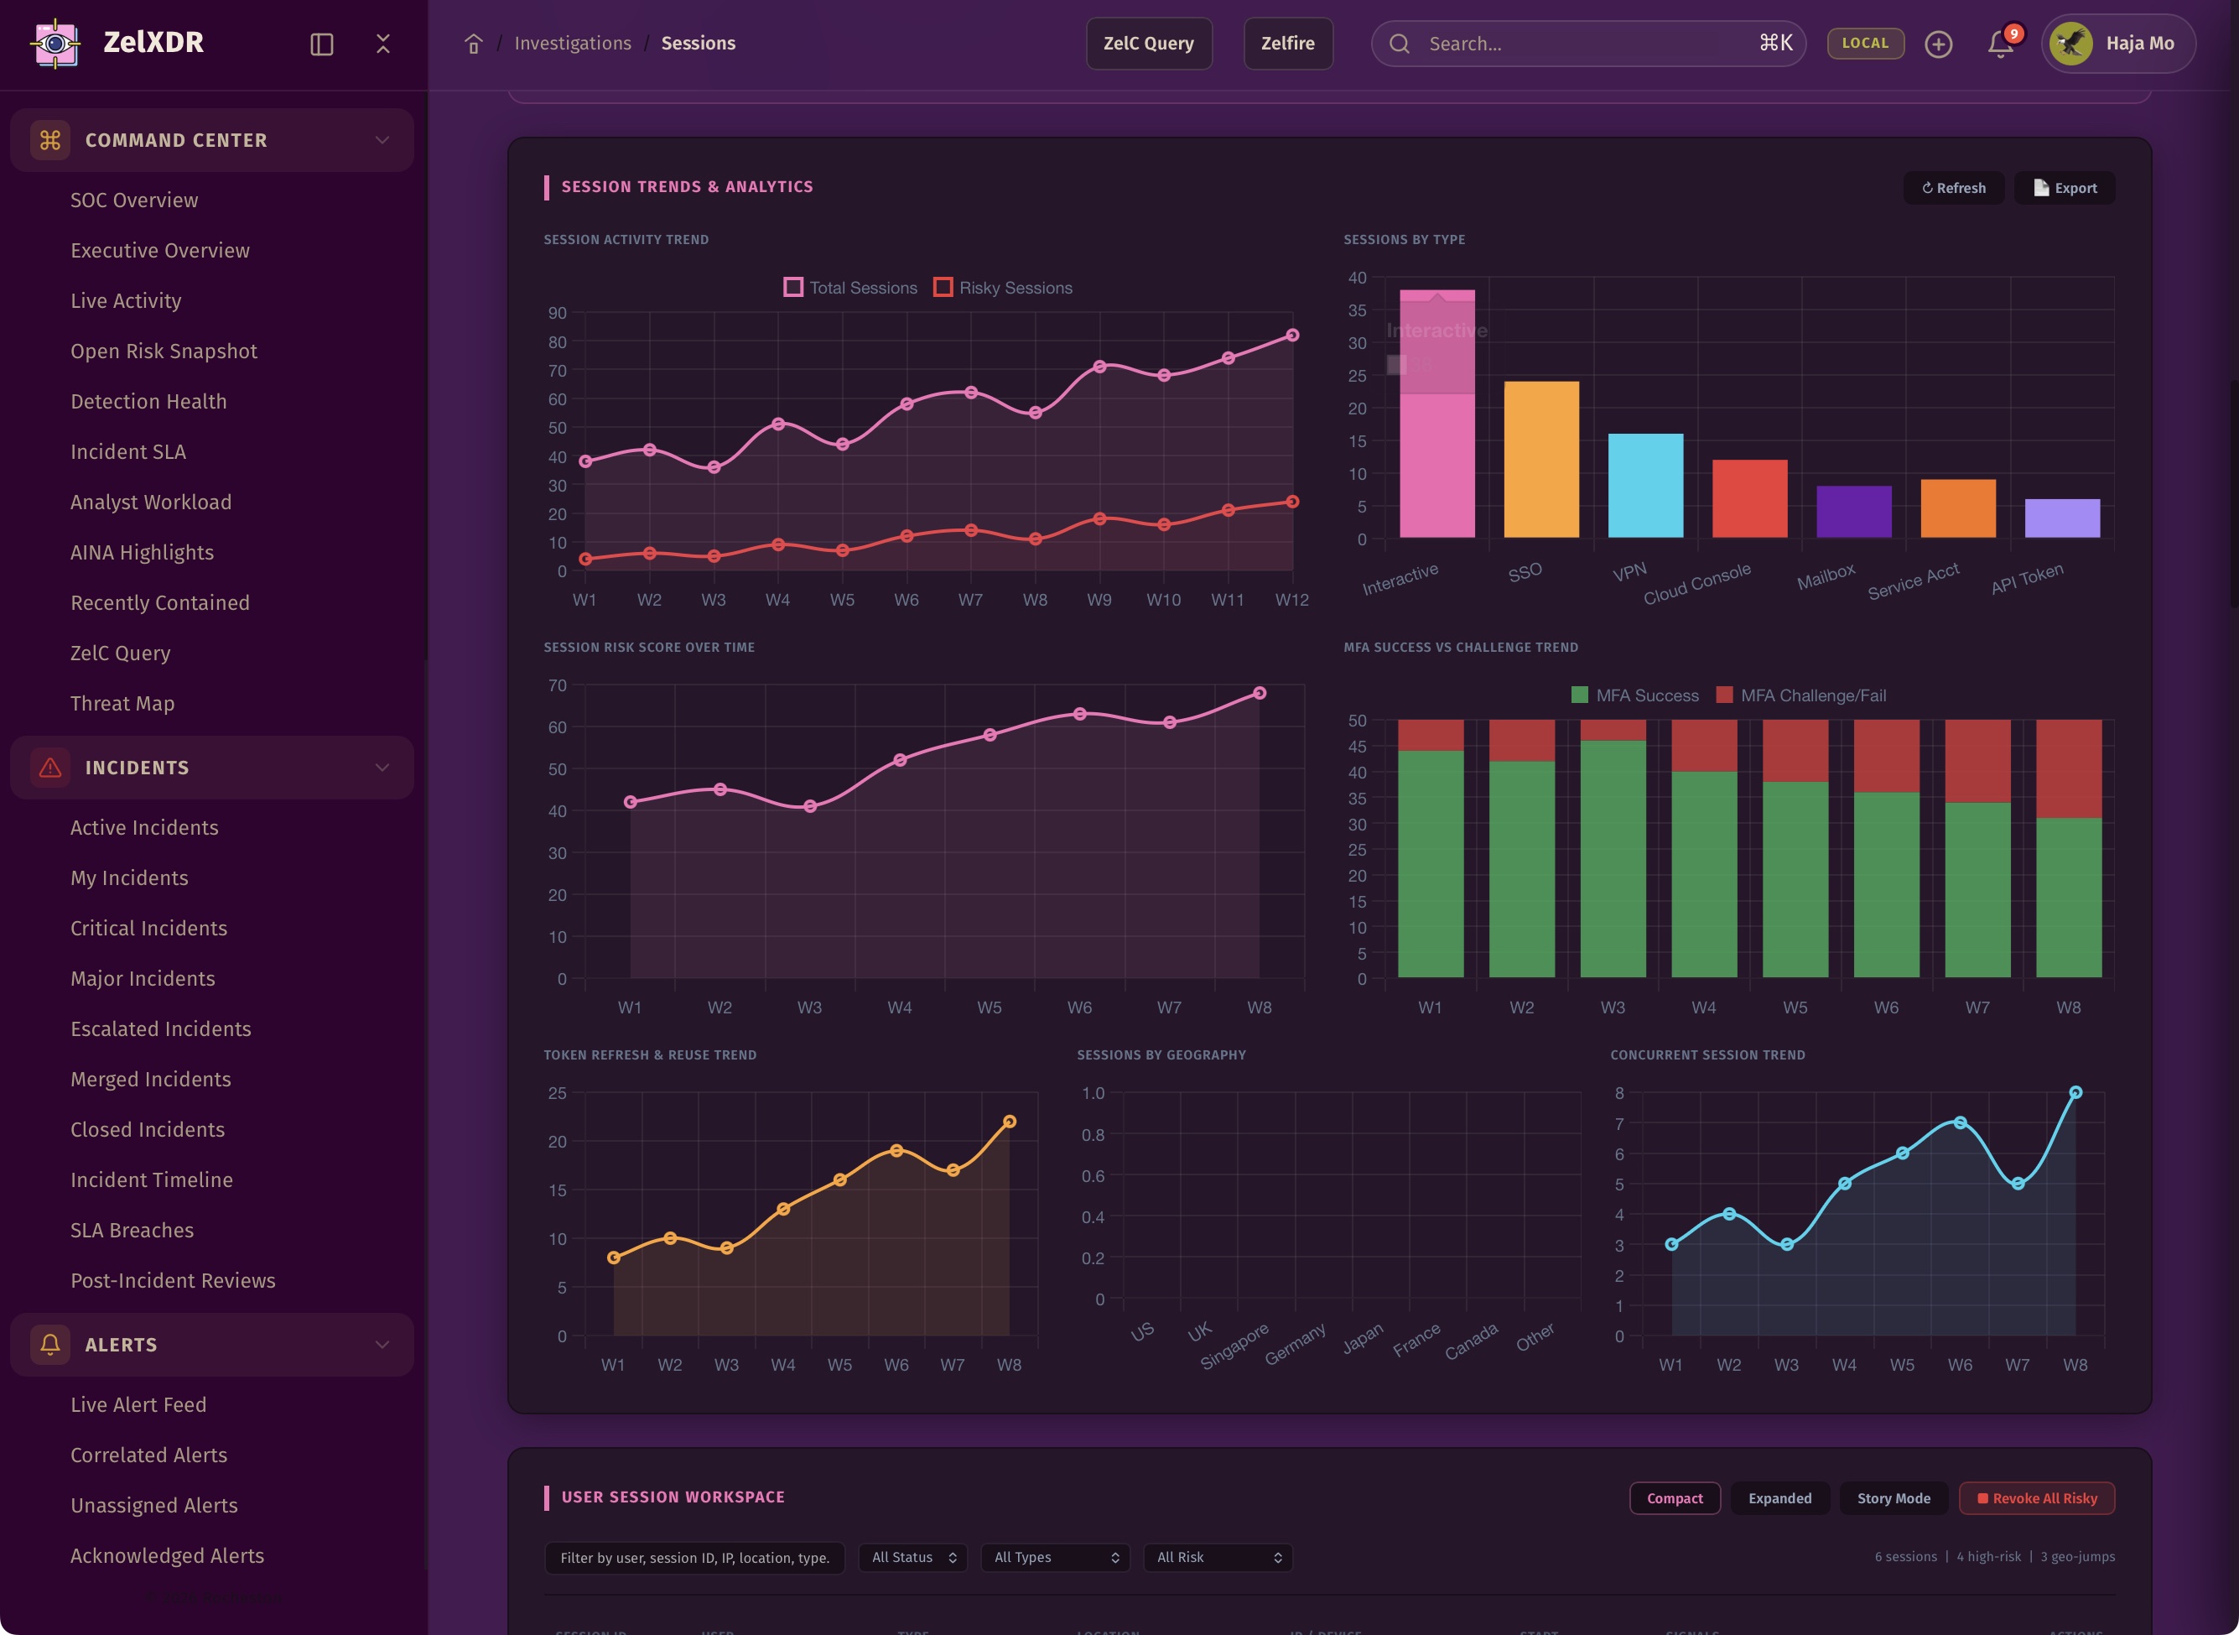The width and height of the screenshot is (2239, 1635).
Task: Open Threat Map in sidebar
Action: [x=122, y=704]
